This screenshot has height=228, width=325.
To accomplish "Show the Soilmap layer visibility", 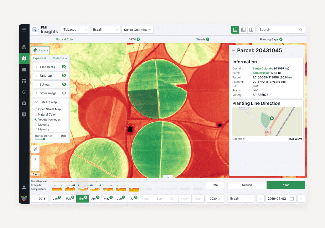I will (x=64, y=84).
